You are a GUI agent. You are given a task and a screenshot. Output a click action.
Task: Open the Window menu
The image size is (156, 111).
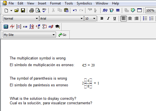click(102, 3)
